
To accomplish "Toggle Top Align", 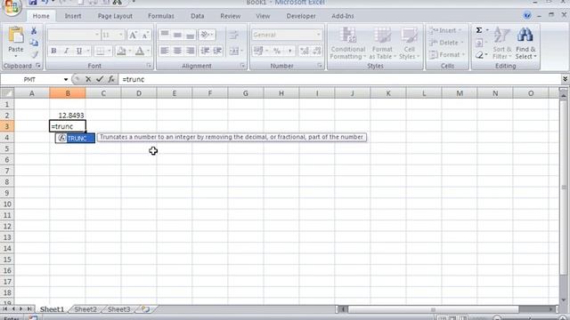I will pyautogui.click(x=164, y=35).
